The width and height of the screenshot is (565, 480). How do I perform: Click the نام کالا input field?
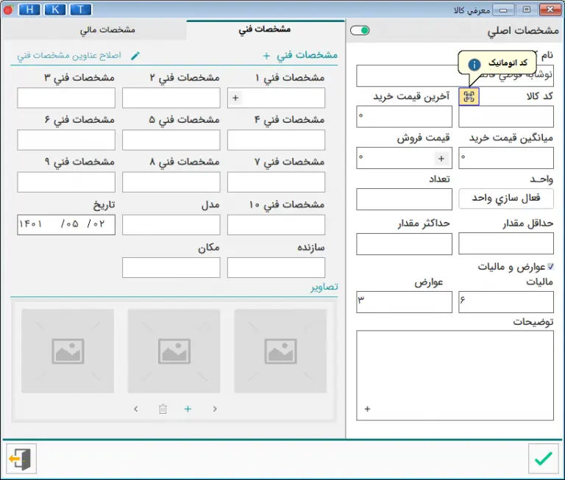coord(455,76)
